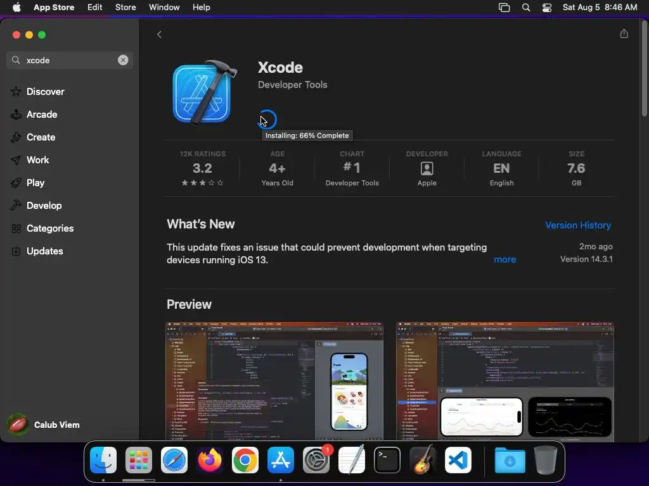
Task: Open Terminal from the Dock
Action: [387, 460]
